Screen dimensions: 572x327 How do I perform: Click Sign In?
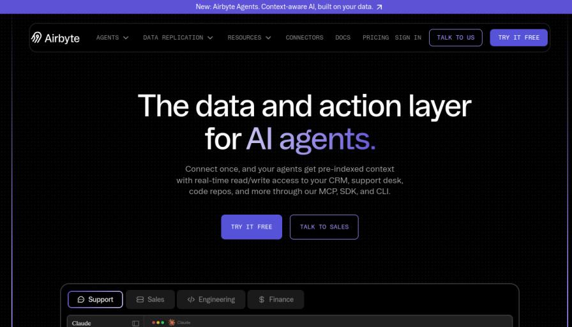pyautogui.click(x=408, y=38)
